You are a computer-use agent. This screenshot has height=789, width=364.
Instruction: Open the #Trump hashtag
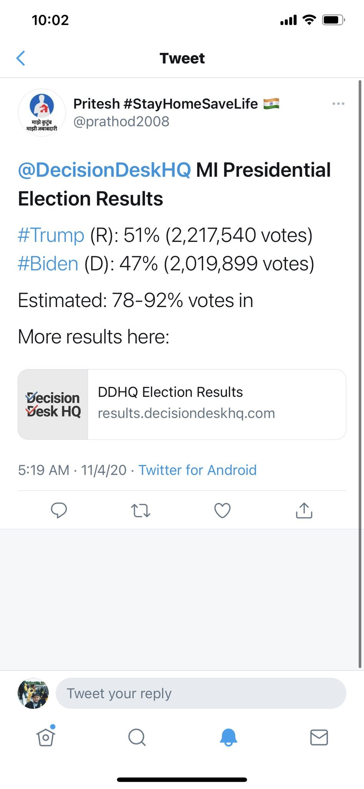51,235
